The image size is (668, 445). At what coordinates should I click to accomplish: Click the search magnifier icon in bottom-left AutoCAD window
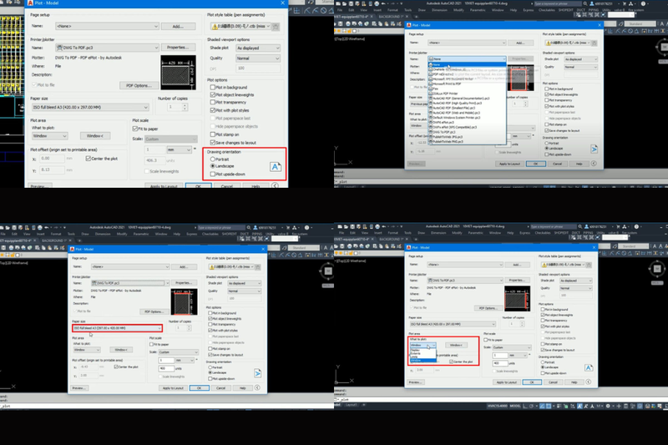249,227
